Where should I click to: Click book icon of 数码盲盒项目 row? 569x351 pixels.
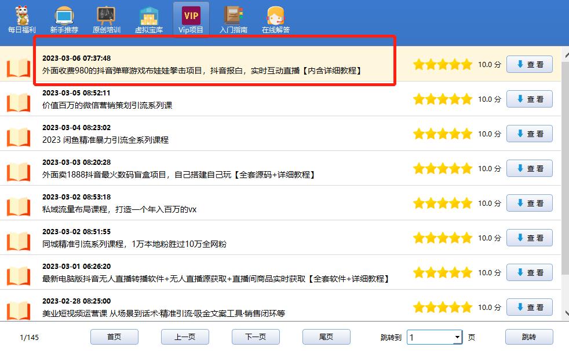pyautogui.click(x=19, y=172)
